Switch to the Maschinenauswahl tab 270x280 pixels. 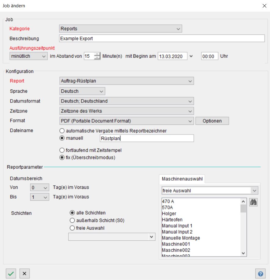[182, 179]
